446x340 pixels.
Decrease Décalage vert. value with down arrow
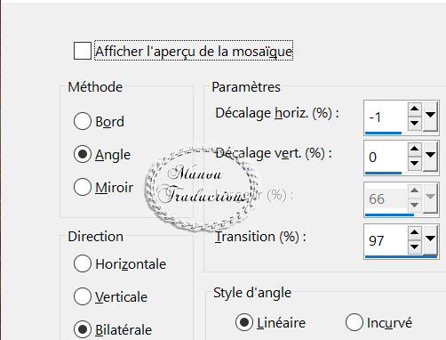click(x=414, y=164)
